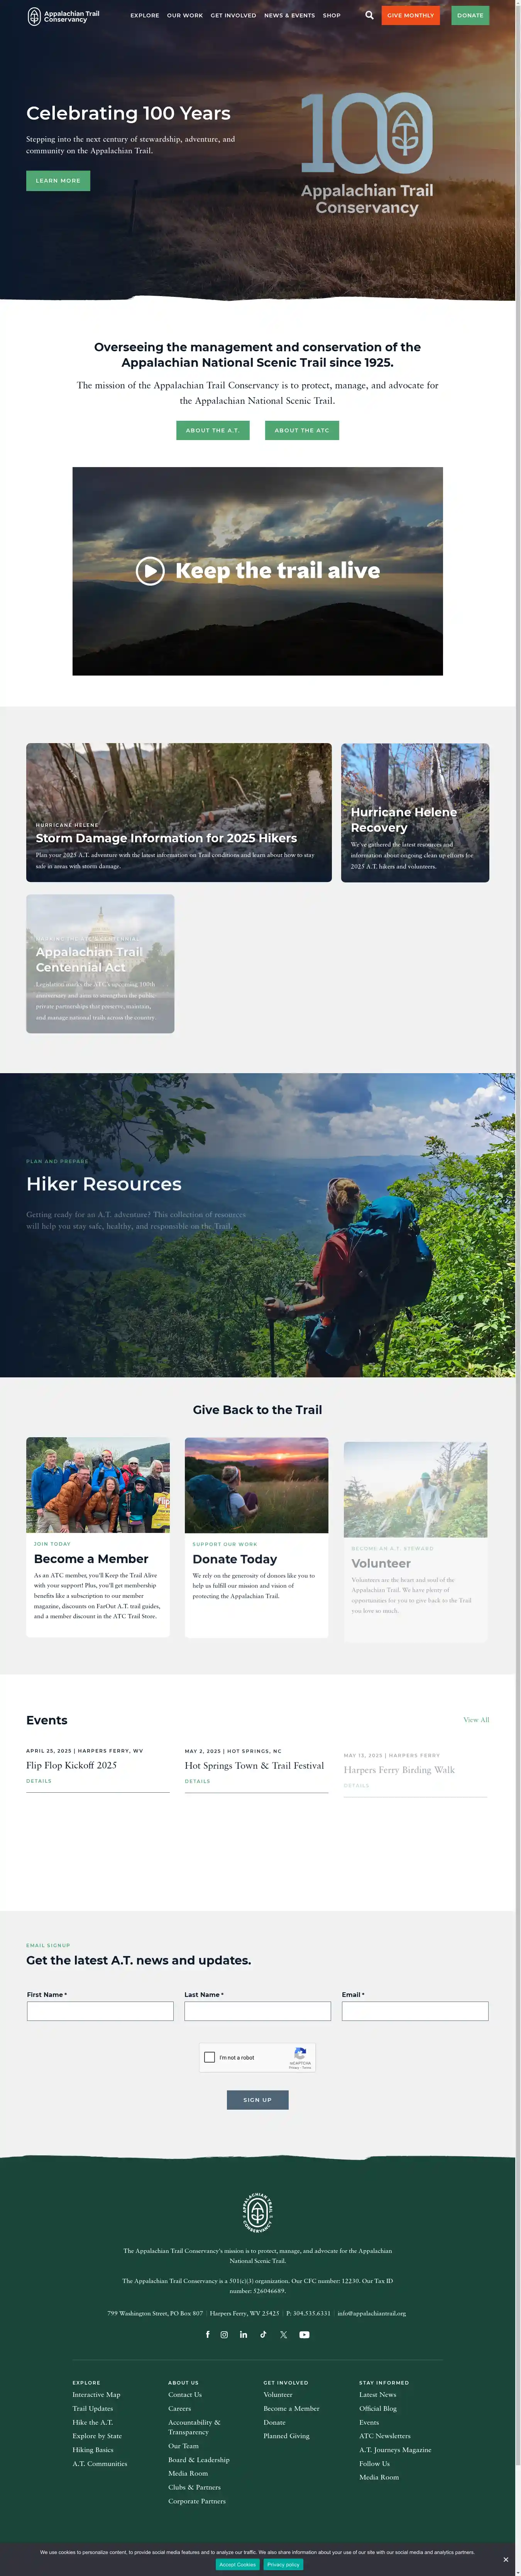
Task: Check the I'm not a robot box
Action: coord(210,2057)
